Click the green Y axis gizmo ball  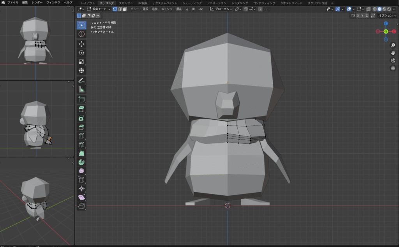point(385,31)
